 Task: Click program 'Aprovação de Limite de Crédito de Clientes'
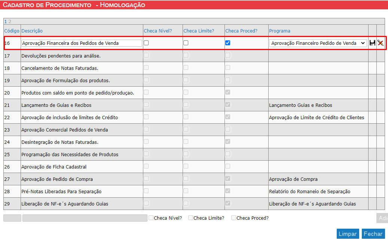[x=317, y=118]
